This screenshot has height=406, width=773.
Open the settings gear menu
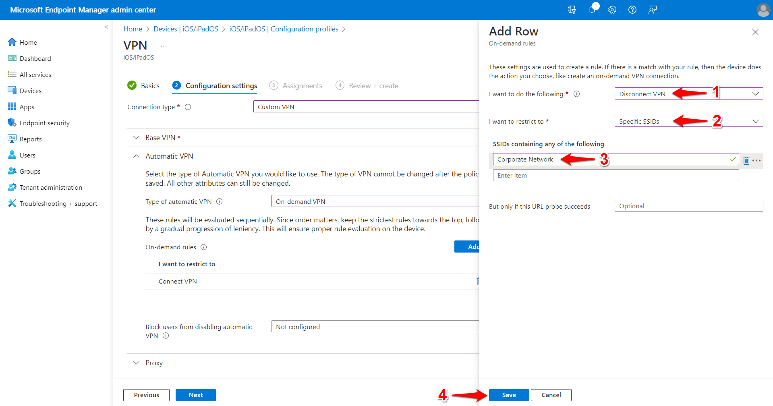click(x=612, y=10)
